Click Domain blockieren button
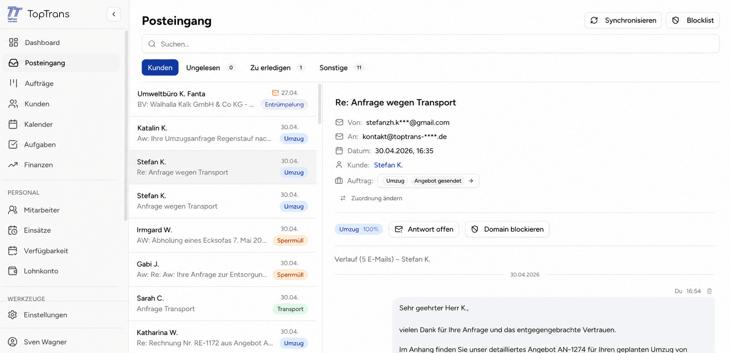The width and height of the screenshot is (730, 353). (507, 229)
